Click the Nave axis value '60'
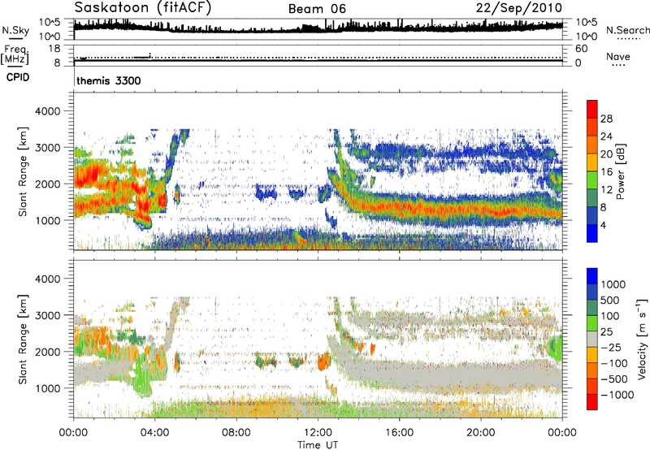650x450 pixels. 582,49
